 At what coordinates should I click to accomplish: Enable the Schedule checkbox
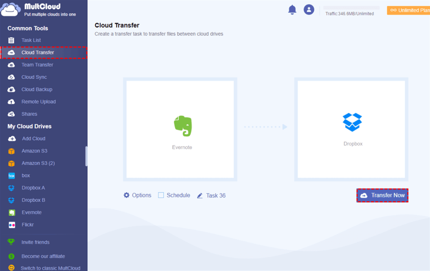coord(161,195)
